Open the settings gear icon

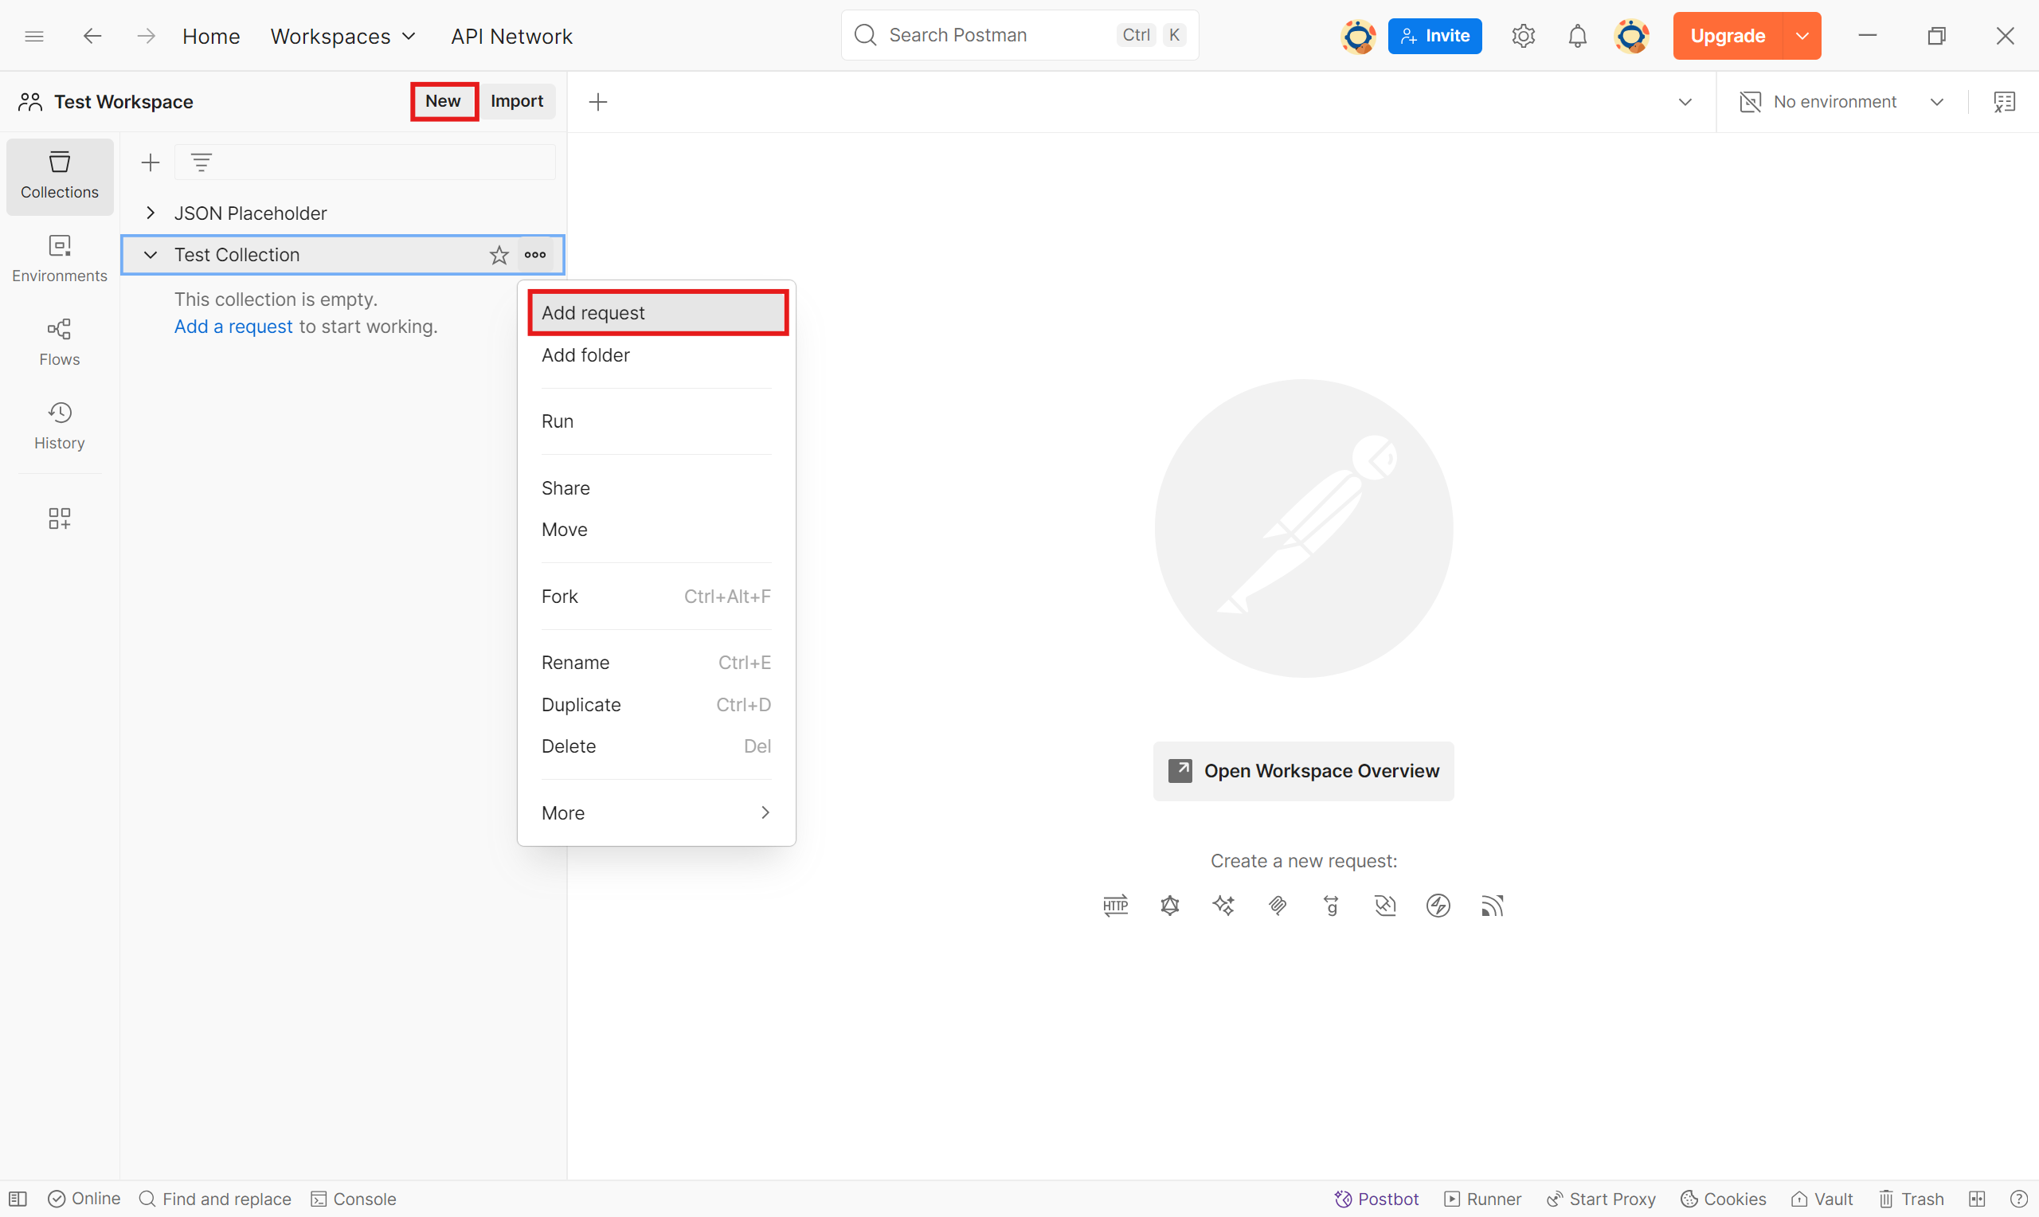tap(1523, 36)
